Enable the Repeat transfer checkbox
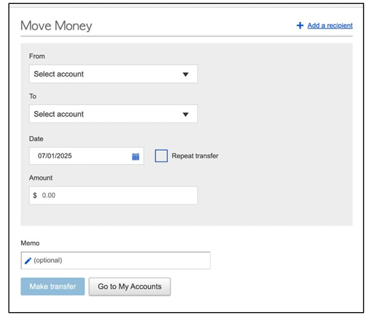 (x=161, y=156)
